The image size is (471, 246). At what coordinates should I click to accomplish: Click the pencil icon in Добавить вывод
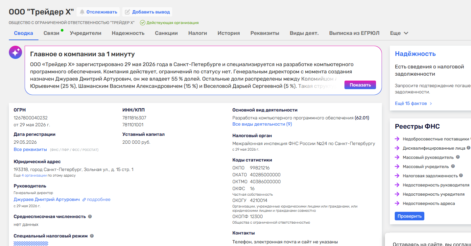[x=128, y=12]
